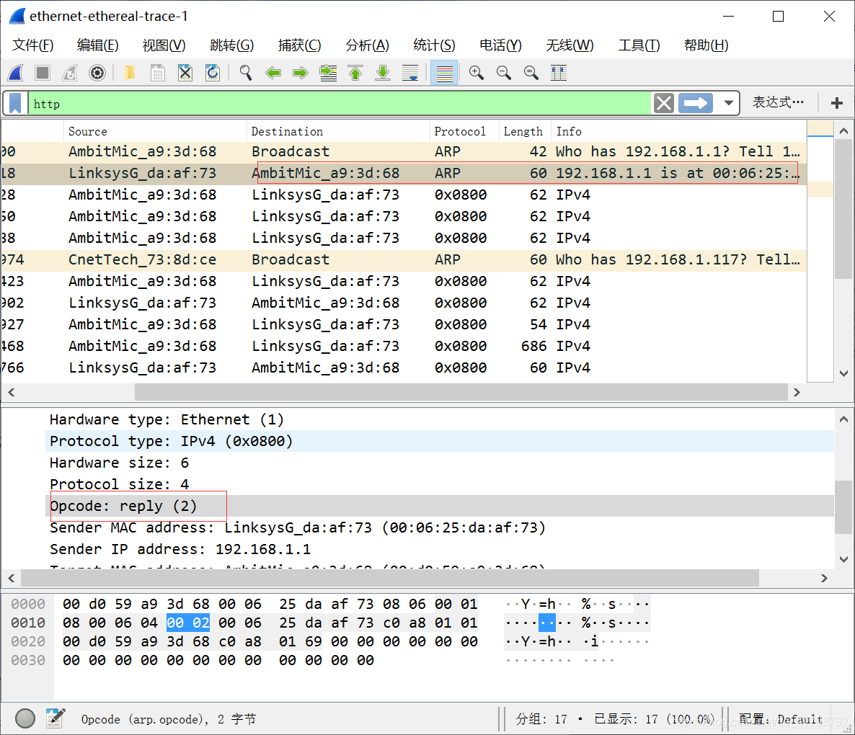The height and width of the screenshot is (735, 855).
Task: Open the 电话(Y) menu
Action: (500, 45)
